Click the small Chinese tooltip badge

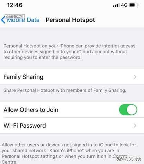[15, 16]
